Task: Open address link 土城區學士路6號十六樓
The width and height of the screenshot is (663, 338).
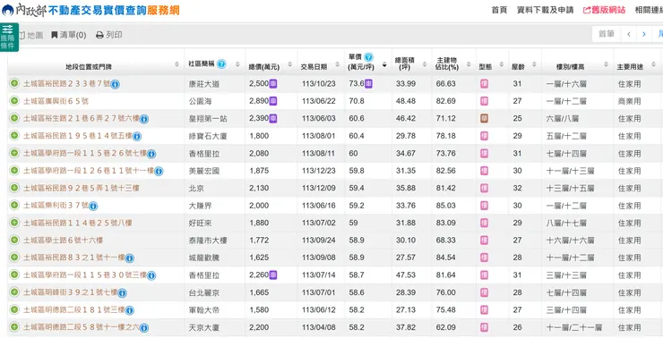Action: coord(63,241)
